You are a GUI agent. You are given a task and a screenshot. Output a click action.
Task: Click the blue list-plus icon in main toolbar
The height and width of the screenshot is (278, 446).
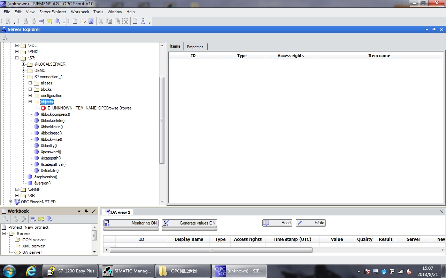[41, 22]
